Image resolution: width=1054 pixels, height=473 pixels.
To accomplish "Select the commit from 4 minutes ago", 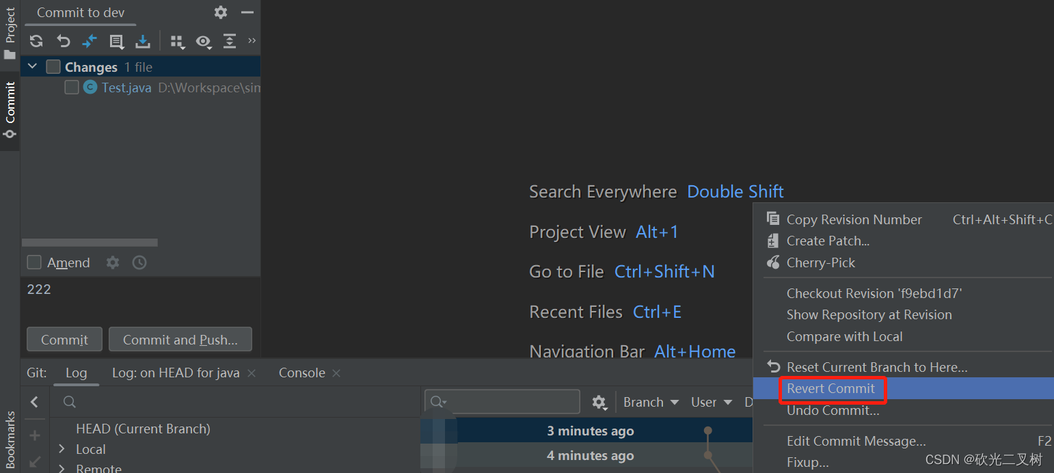I will tap(586, 455).
